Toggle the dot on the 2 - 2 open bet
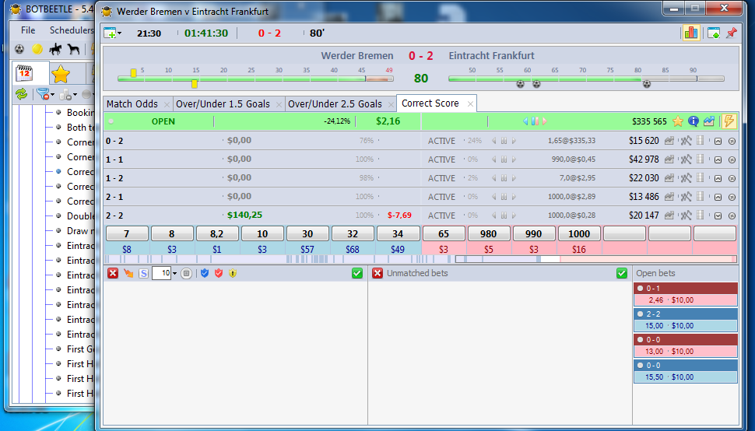The width and height of the screenshot is (755, 431). click(640, 314)
